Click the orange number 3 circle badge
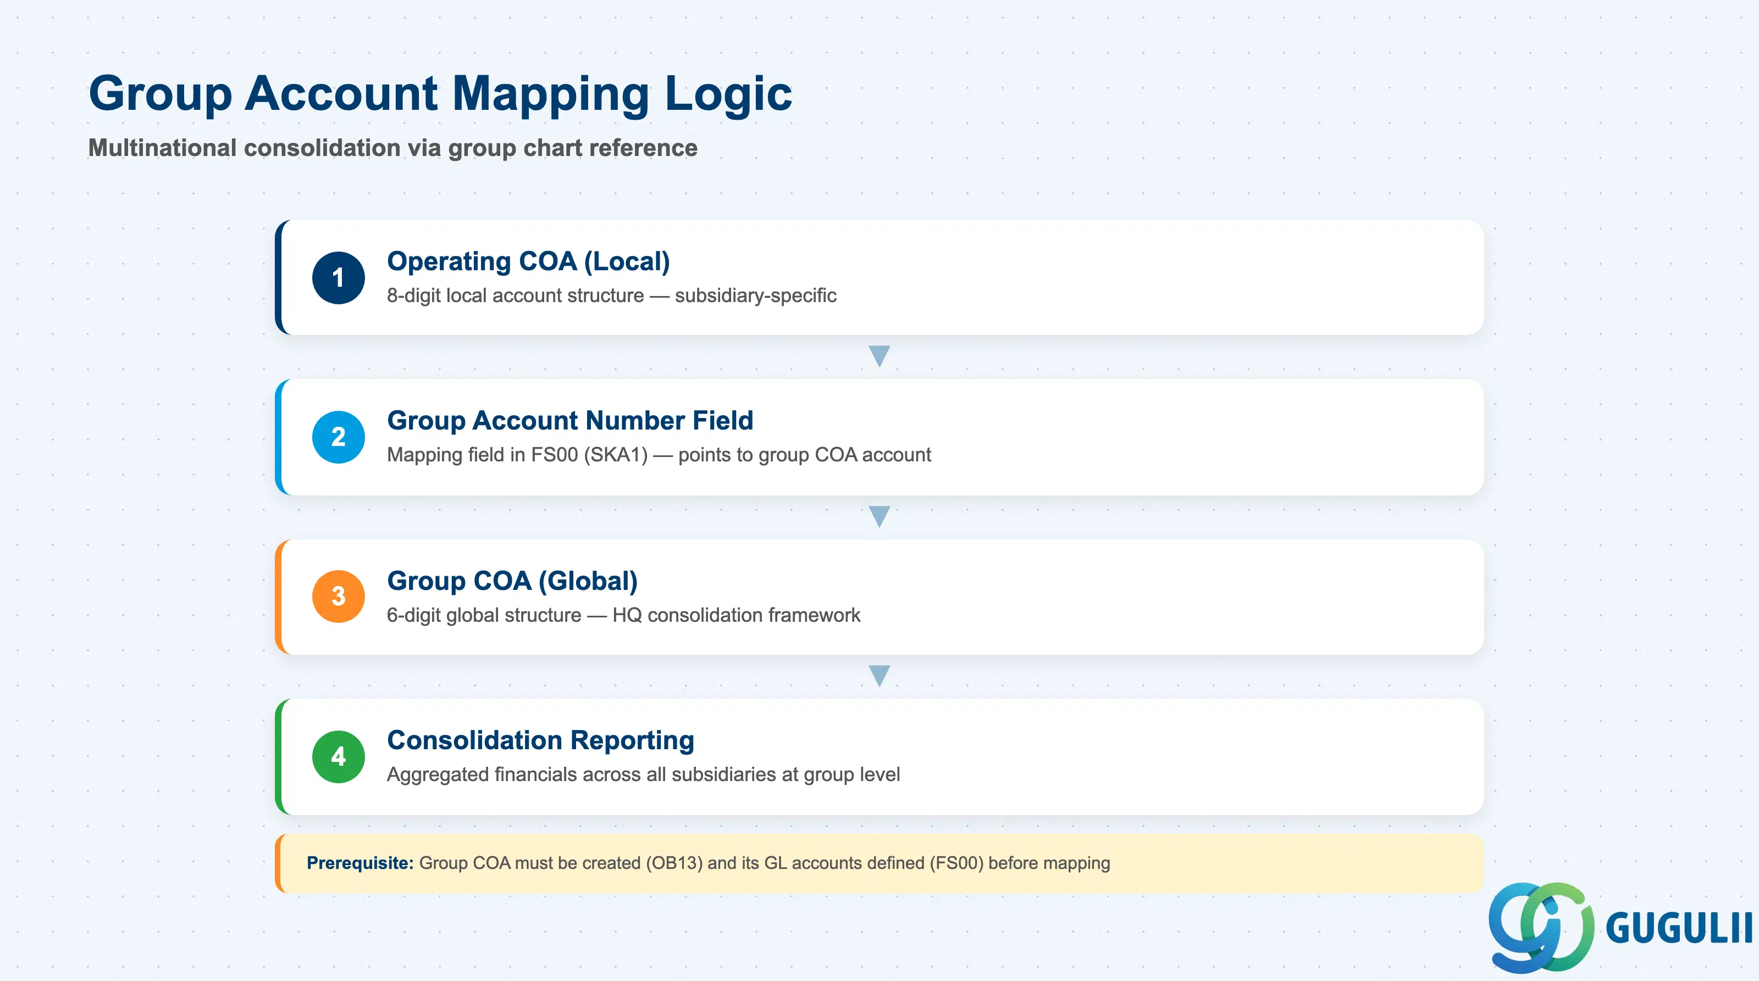Viewport: 1759px width, 981px height. [x=338, y=597]
